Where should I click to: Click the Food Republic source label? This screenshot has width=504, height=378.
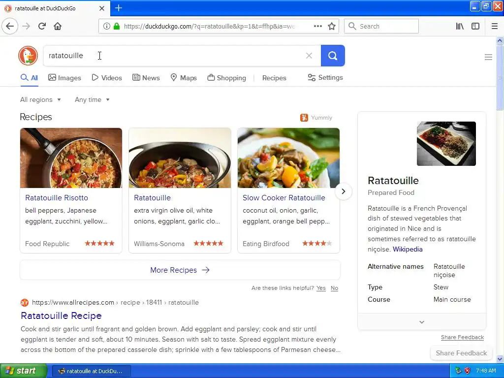click(47, 244)
